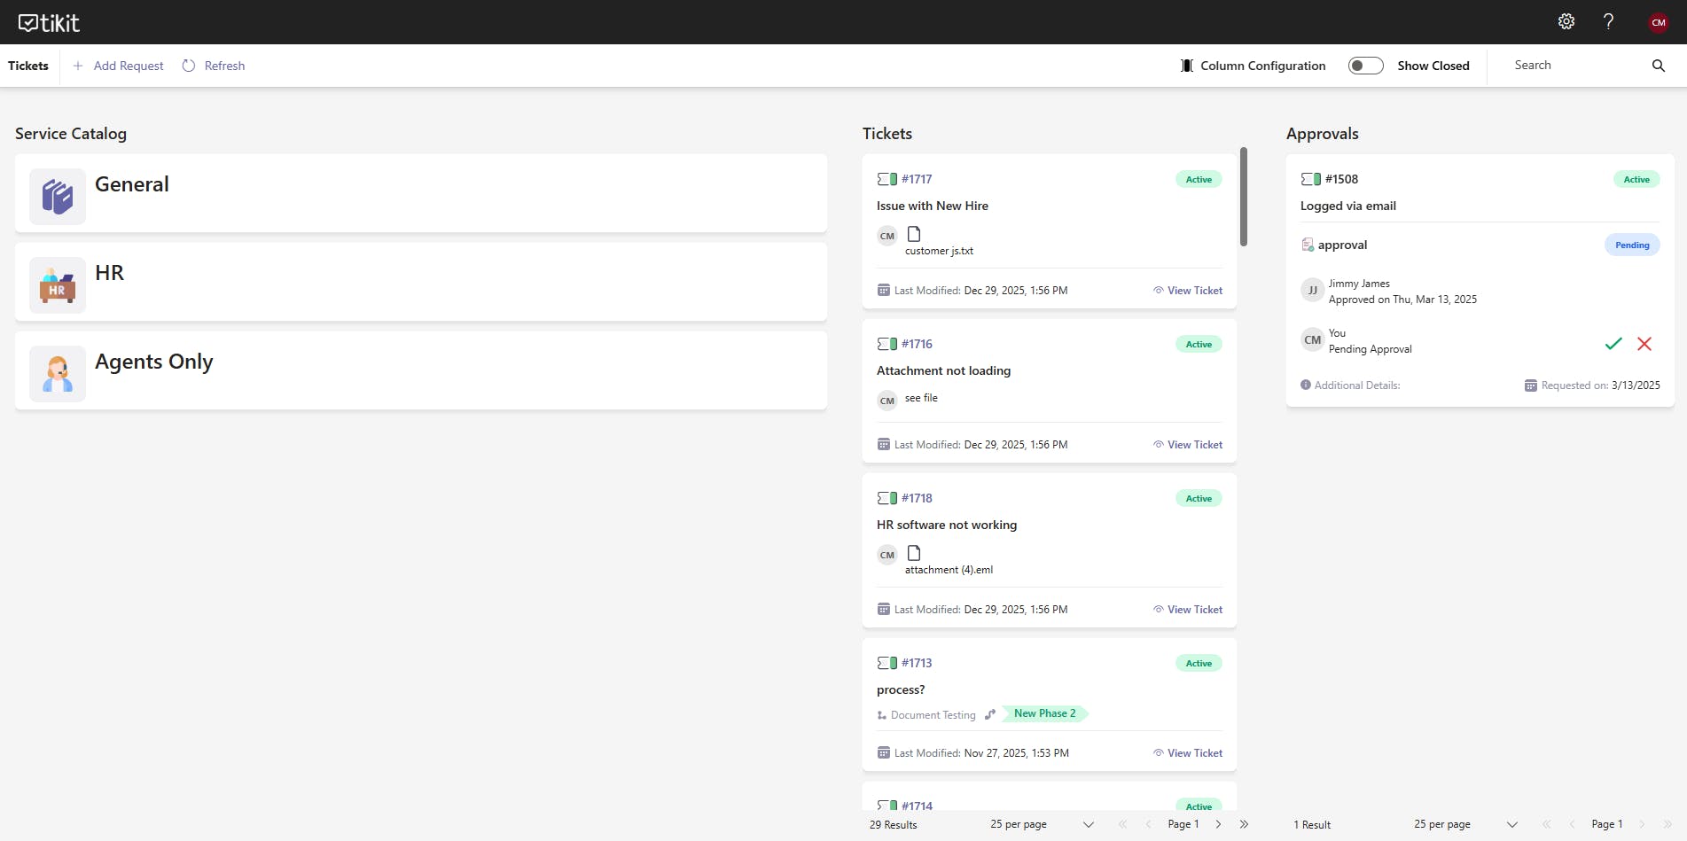Open the customer js.txt attachment icon
1687x841 pixels.
click(914, 234)
